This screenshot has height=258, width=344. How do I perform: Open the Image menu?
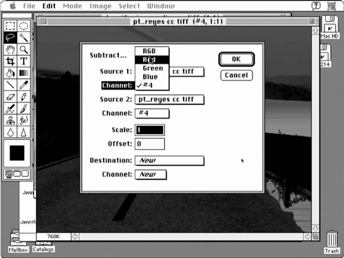click(100, 6)
